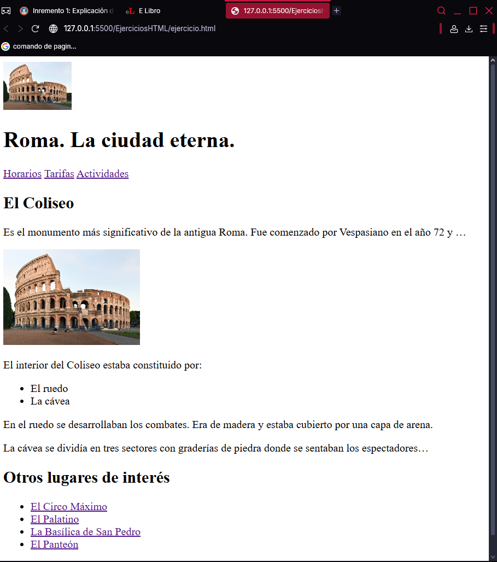
Task: Click the 'El Coliseo' heading
Action: point(38,203)
